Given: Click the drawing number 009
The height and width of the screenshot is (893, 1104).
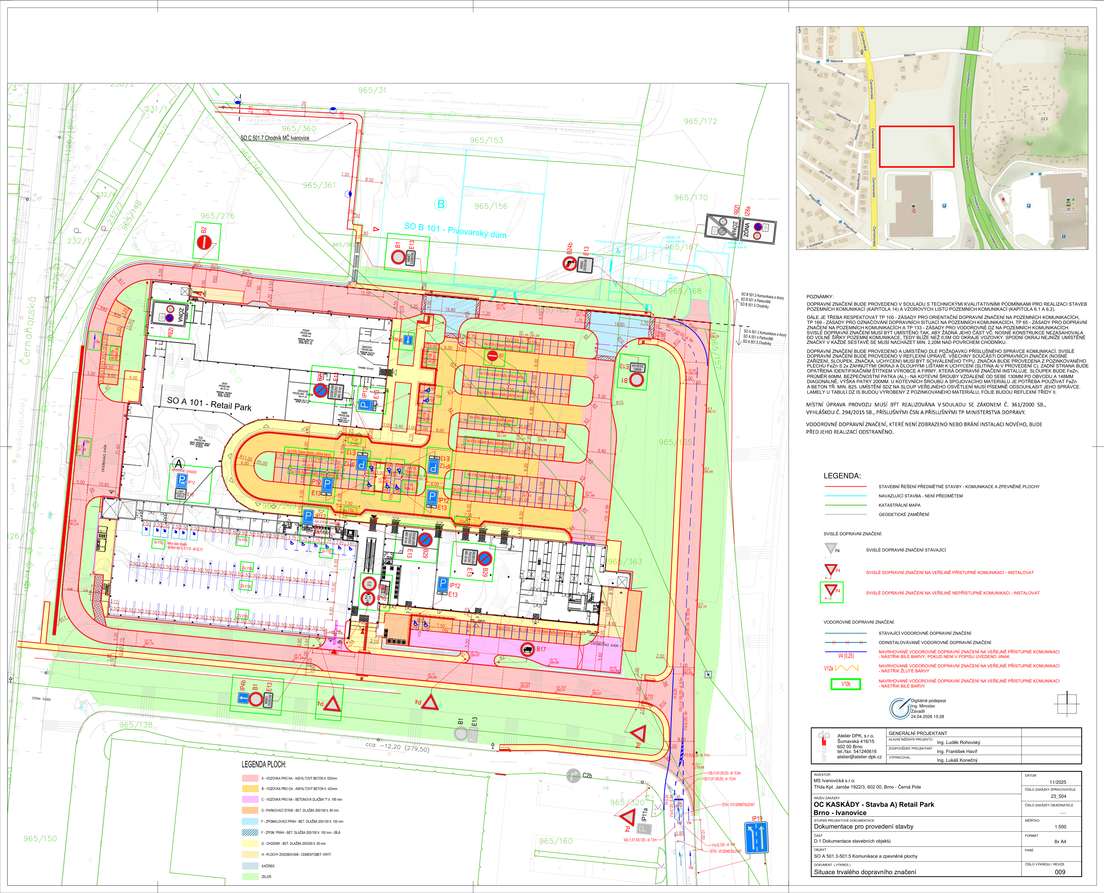Looking at the screenshot, I should click(x=1060, y=872).
